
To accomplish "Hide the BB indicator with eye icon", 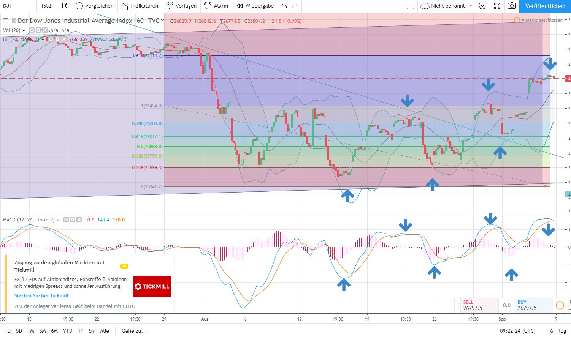I will [x=51, y=39].
